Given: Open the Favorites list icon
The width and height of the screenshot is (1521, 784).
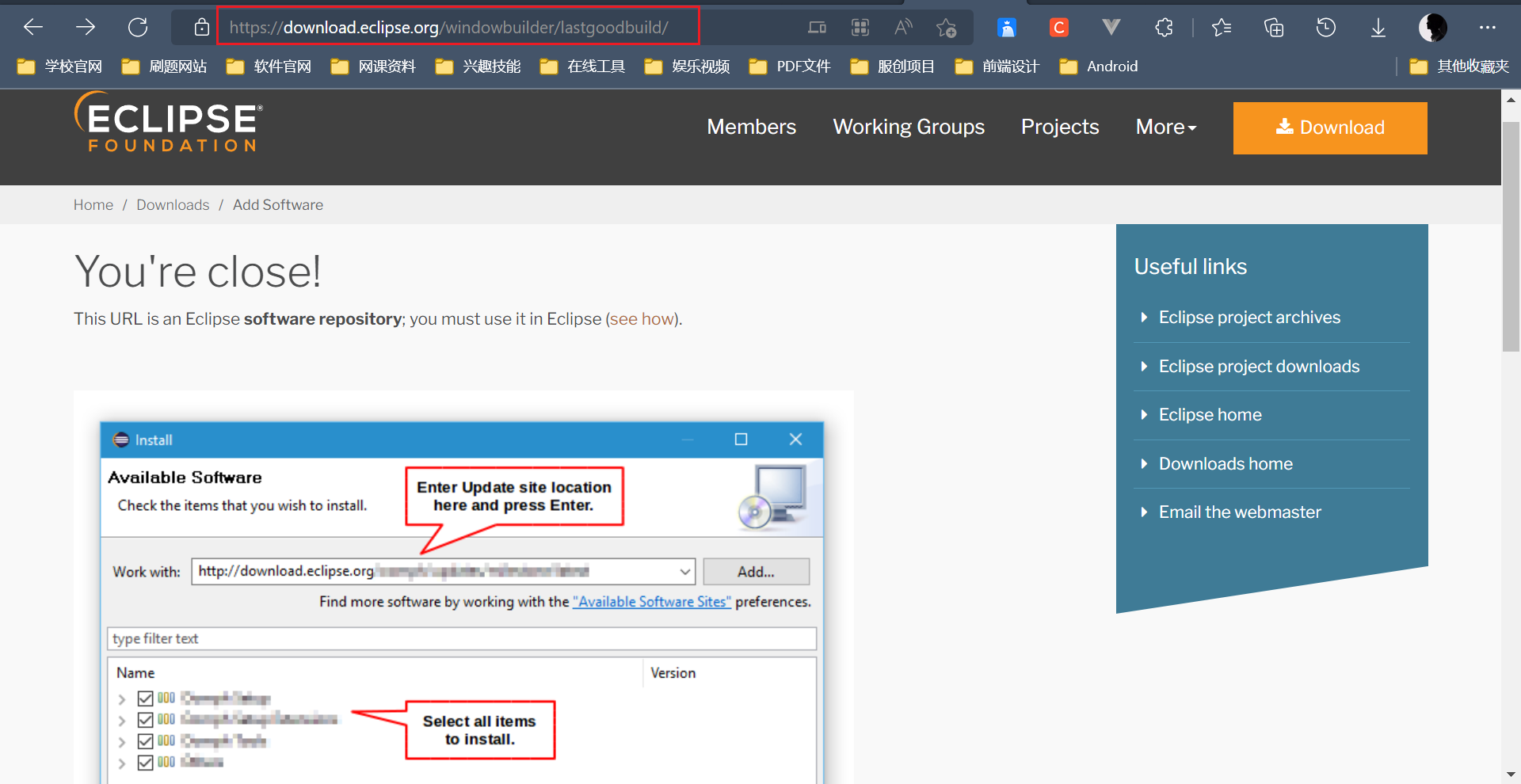Looking at the screenshot, I should (1222, 28).
